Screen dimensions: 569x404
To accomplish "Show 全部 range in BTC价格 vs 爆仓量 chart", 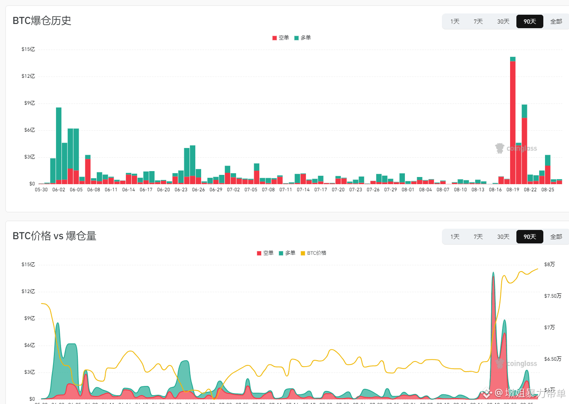I will 556,237.
